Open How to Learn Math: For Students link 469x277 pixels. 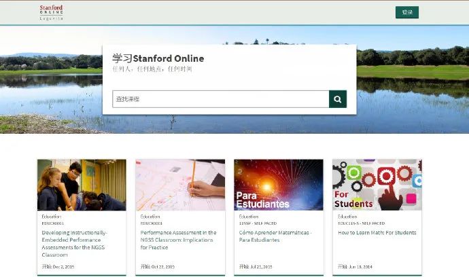pos(377,232)
